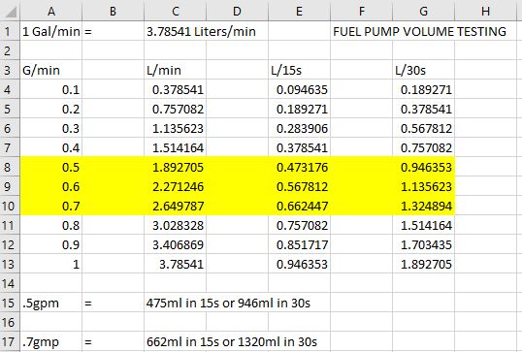
Task: Click the '.7gmp' label cell
Action: pos(50,341)
